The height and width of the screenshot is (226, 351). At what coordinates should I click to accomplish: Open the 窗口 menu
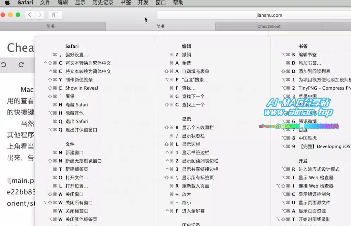pyautogui.click(x=161, y=3)
